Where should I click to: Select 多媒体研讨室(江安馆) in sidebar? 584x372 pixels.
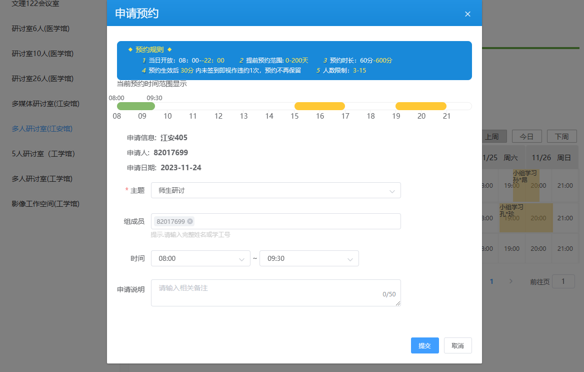45,104
